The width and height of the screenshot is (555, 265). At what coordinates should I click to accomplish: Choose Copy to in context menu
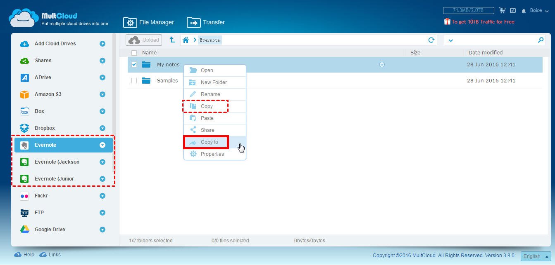coord(215,142)
